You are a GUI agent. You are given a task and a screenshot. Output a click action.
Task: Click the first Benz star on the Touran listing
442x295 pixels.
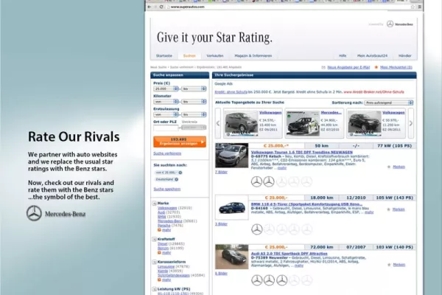(x=256, y=181)
